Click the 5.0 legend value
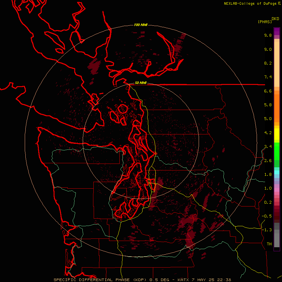This screenshot has width=282, height=282. pos(268,119)
